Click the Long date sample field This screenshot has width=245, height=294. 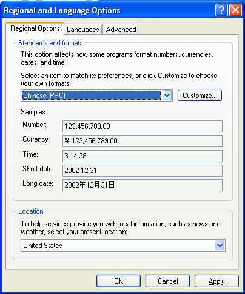[x=143, y=185]
